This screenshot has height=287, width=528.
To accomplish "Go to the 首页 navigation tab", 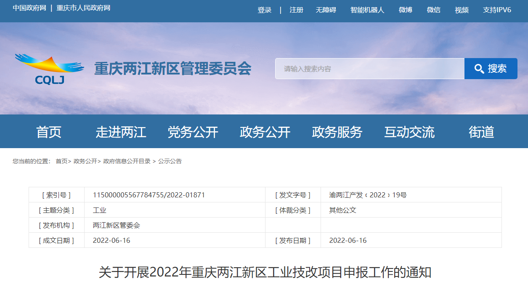I will point(49,132).
